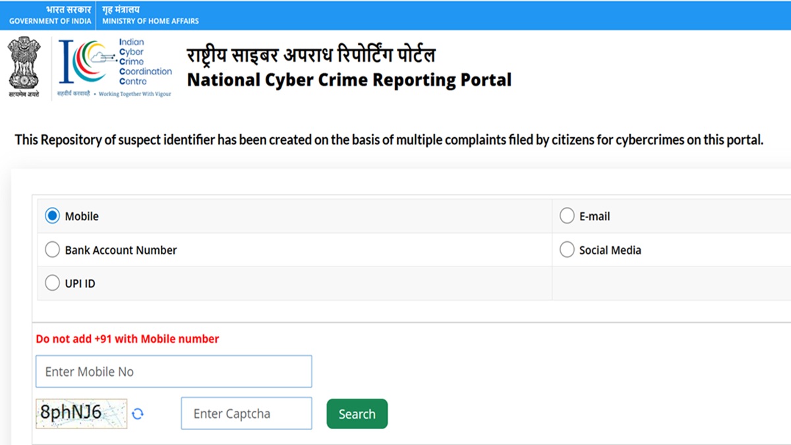
Task: Click the Social Media label text
Action: point(610,251)
